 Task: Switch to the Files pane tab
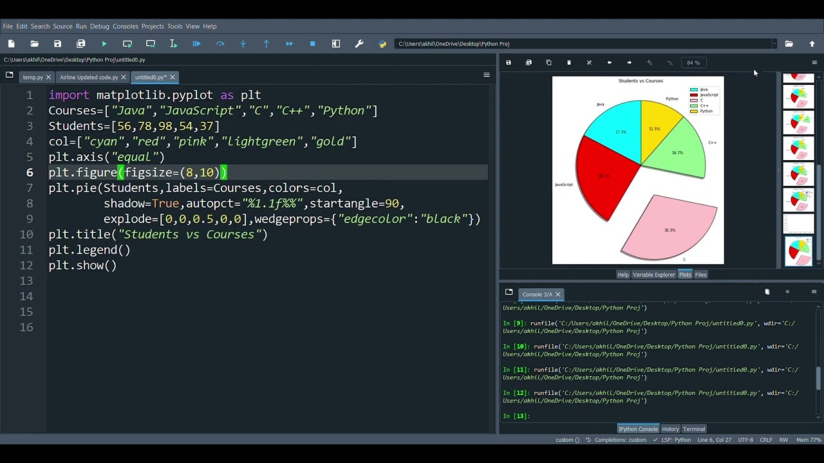[700, 275]
